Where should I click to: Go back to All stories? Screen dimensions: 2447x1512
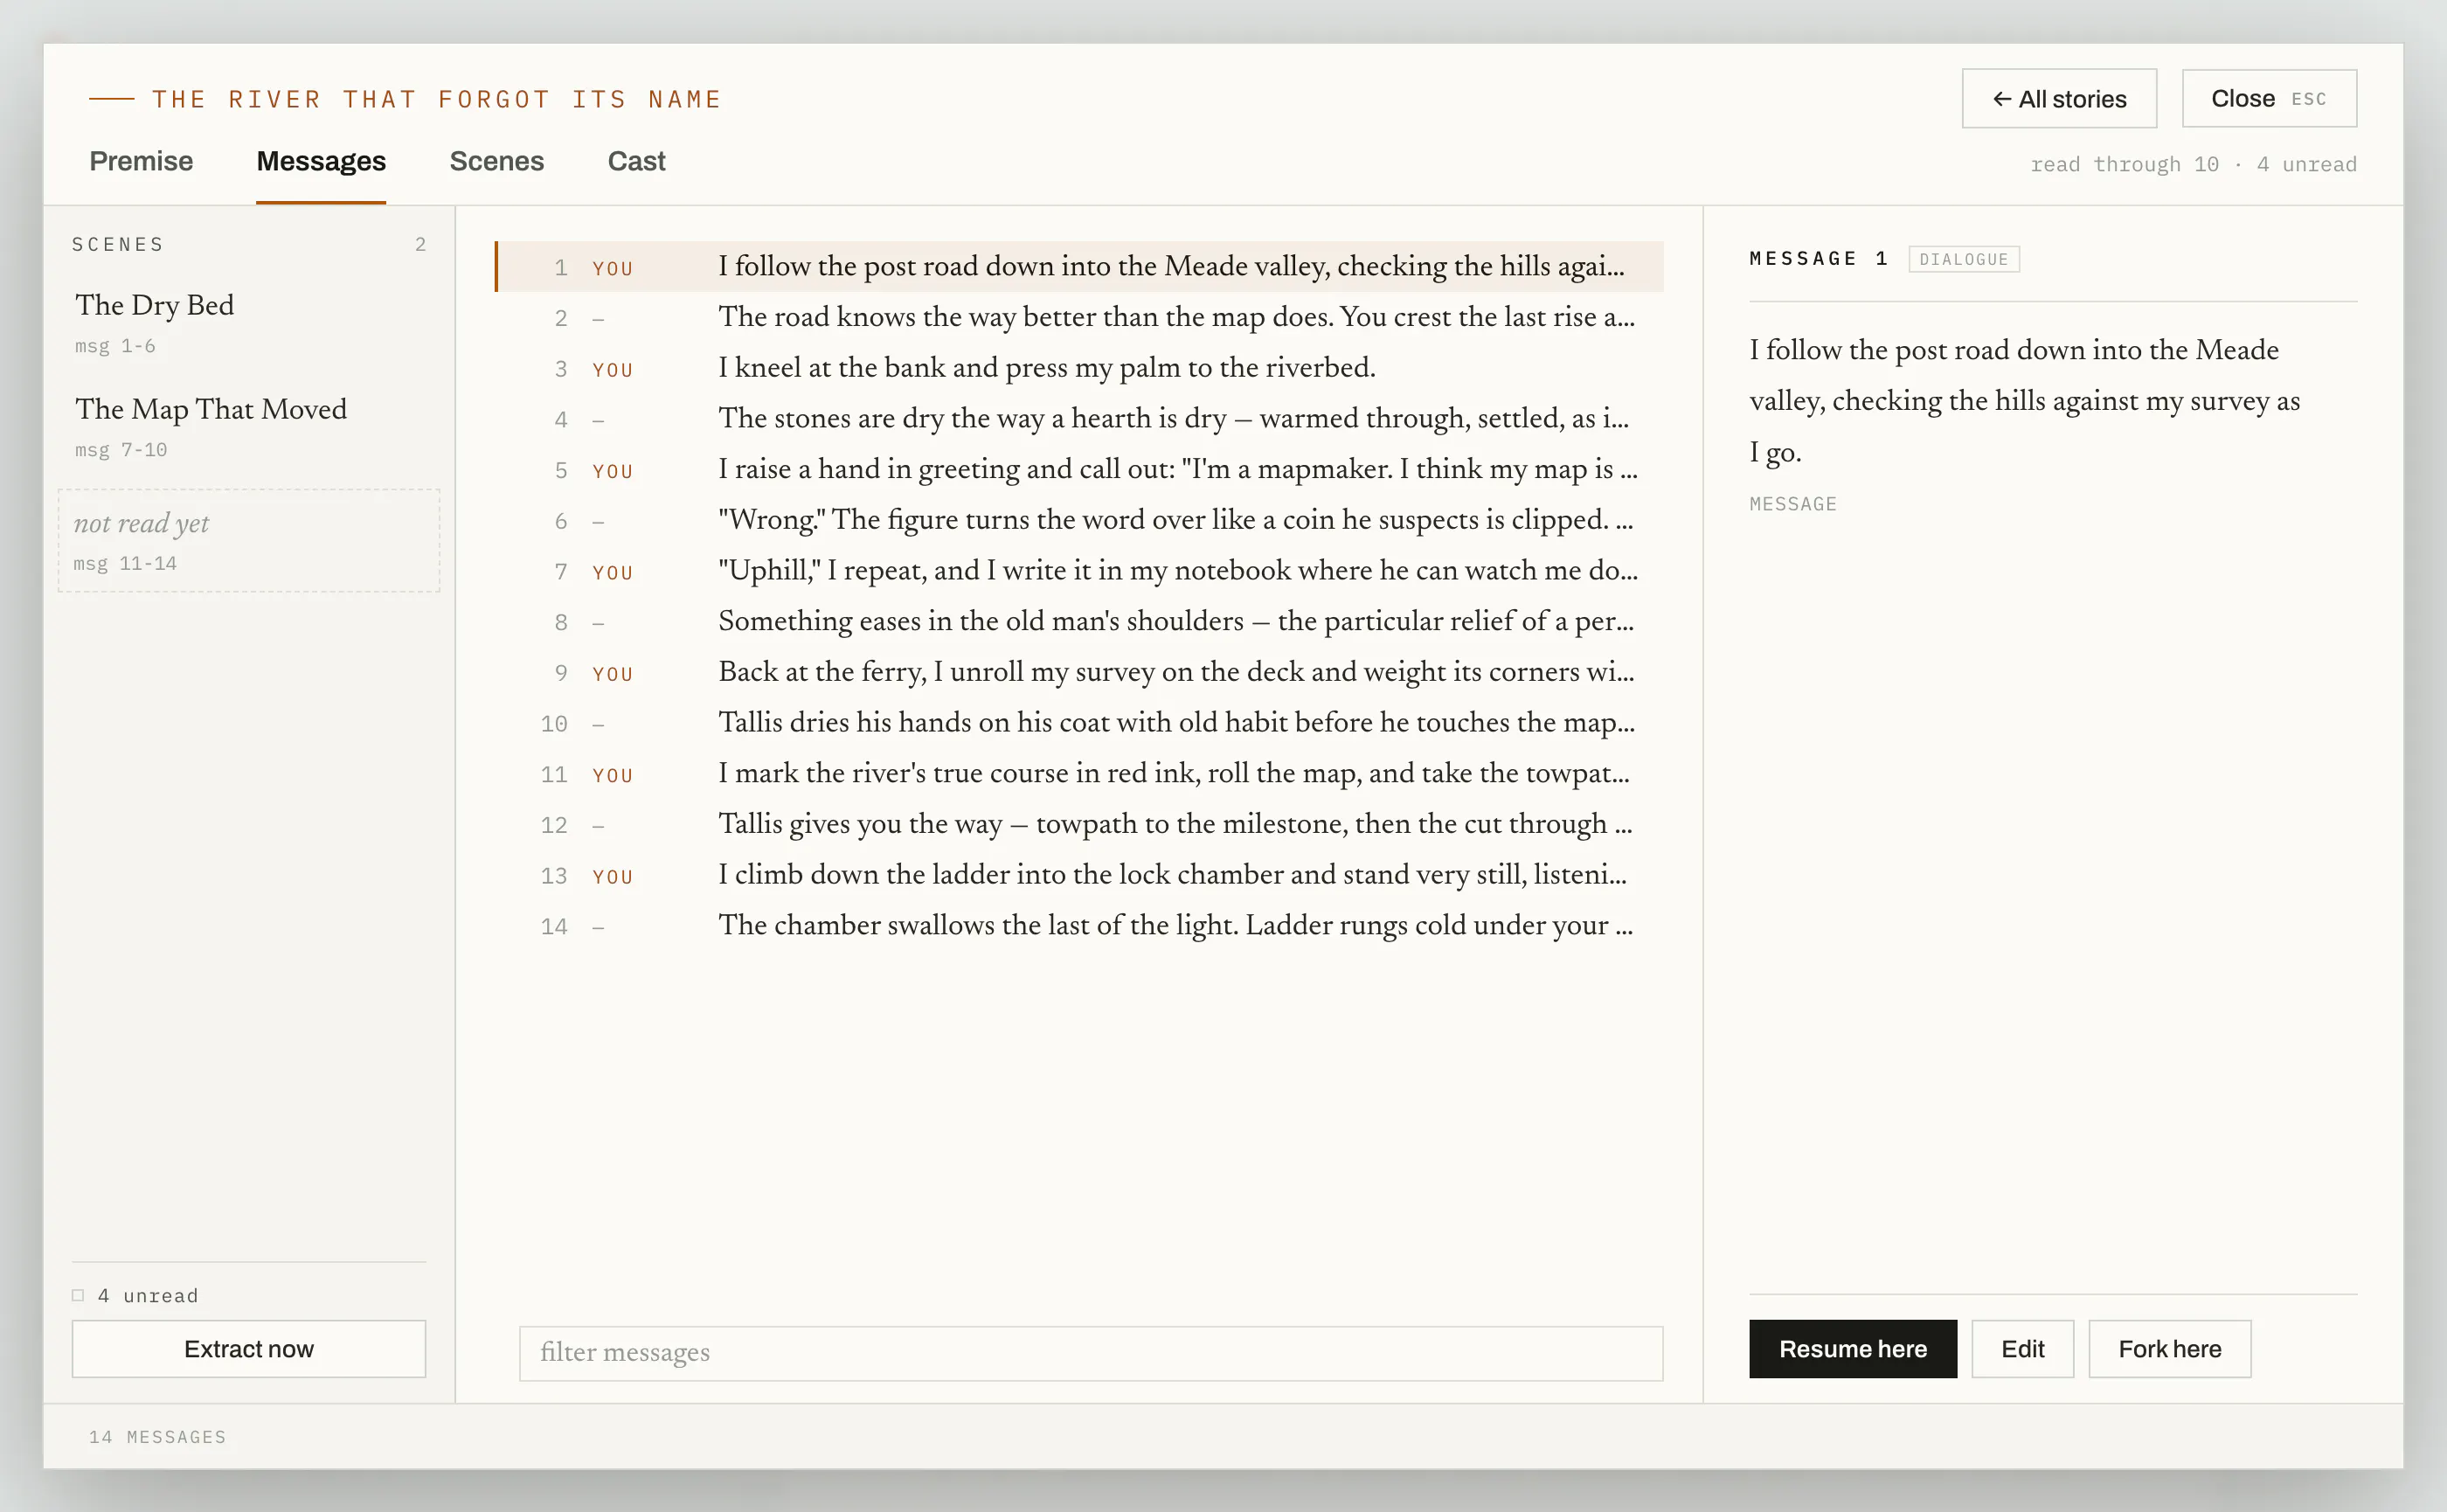tap(2059, 98)
